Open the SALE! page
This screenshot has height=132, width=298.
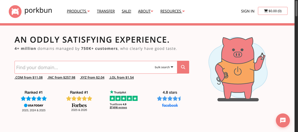[126, 11]
